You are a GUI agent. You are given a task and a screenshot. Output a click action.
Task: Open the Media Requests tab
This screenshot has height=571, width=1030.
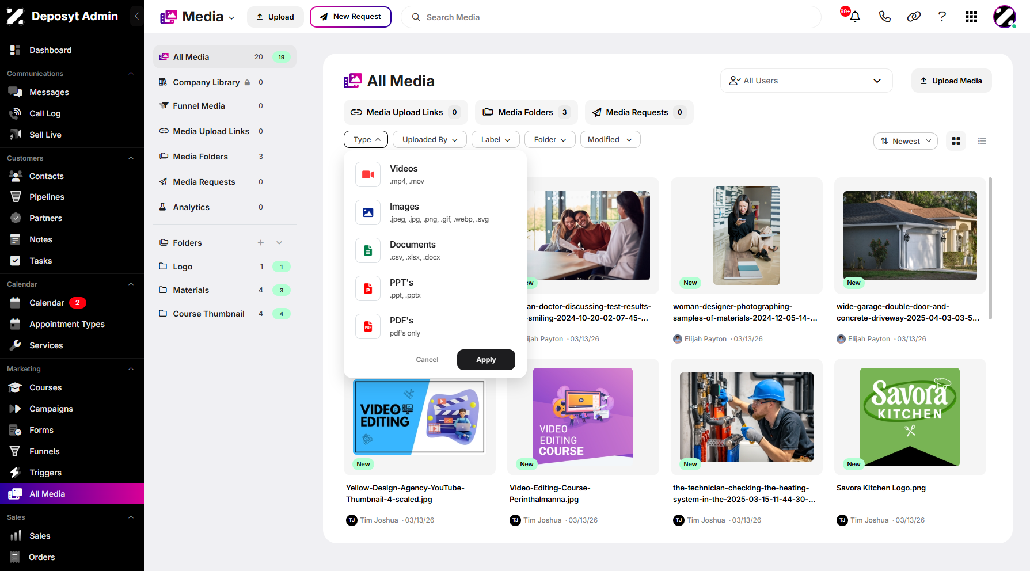click(x=639, y=112)
